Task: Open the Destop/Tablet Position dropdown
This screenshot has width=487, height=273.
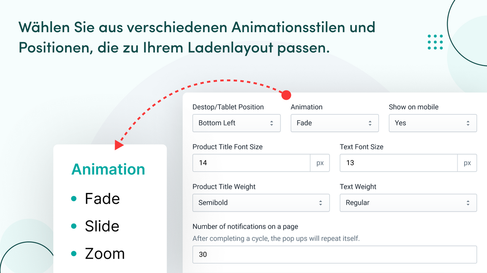Action: click(x=236, y=123)
